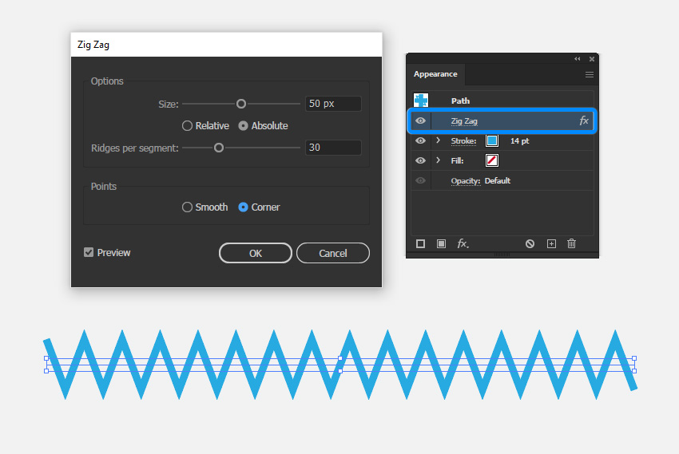Expand the Fill attribute row

coord(438,160)
